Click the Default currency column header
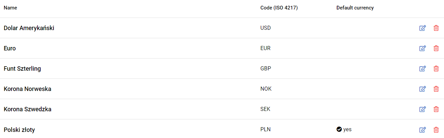The height and width of the screenshot is (138, 444). pyautogui.click(x=355, y=8)
